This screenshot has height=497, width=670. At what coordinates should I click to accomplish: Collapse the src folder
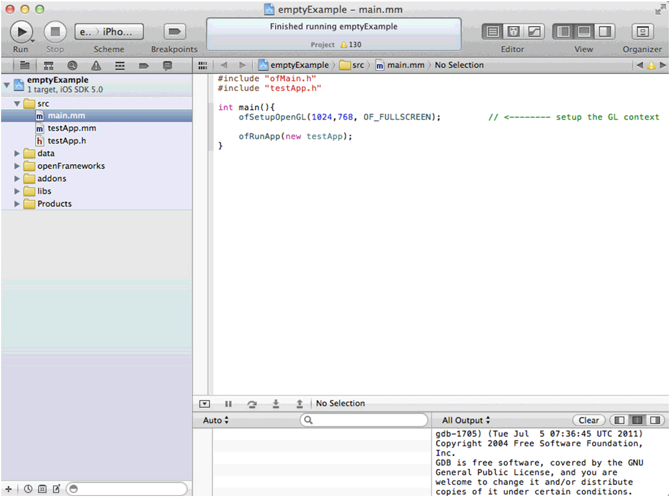pos(17,104)
